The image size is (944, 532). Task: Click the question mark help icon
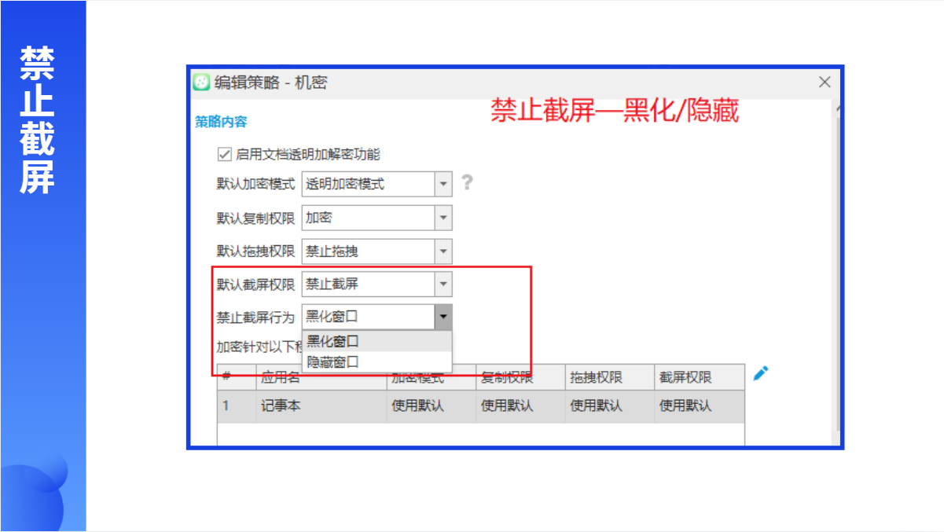pos(467,183)
